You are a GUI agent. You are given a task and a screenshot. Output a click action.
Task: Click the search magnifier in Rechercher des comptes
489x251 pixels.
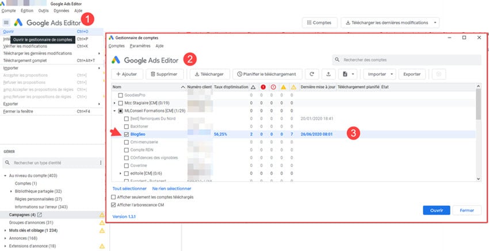point(337,60)
